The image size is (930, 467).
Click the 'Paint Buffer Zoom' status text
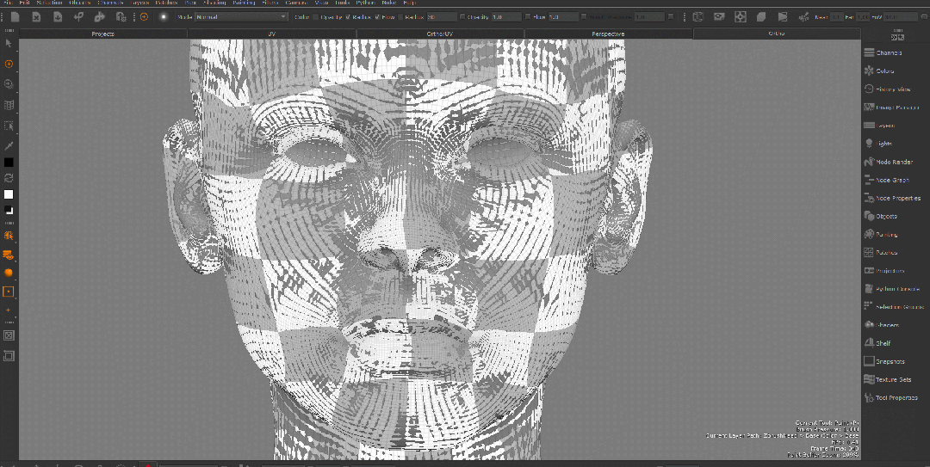click(x=822, y=455)
